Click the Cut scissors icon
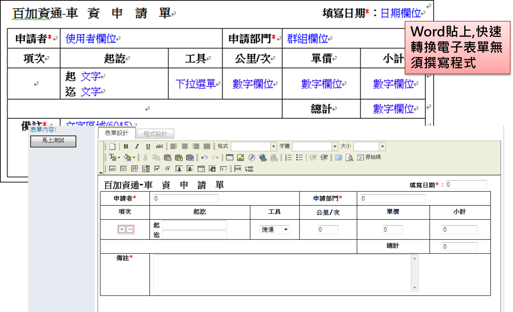 [145, 158]
